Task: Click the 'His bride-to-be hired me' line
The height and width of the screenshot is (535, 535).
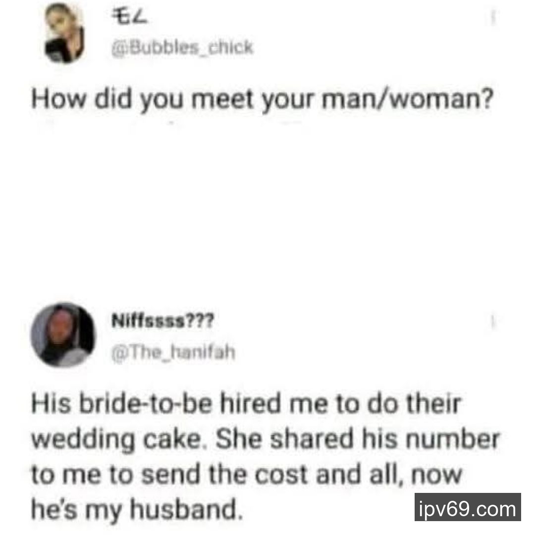Action: 246,404
